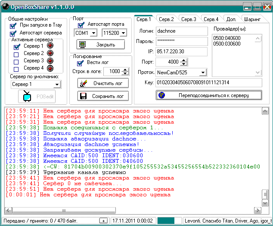The image size is (273, 226).
Task: Click the OpenBoxShare title bar app icon
Action: 6,6
